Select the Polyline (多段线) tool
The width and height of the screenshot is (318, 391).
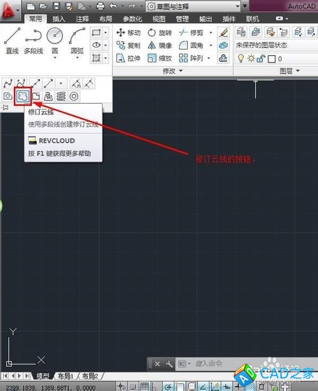[x=33, y=41]
